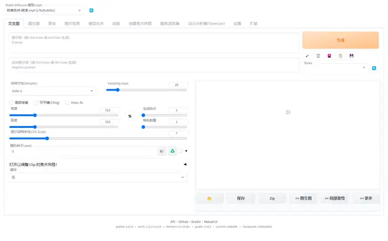Toggle the 可平铺 (Tiling) checkbox
388x241 pixels.
[36, 102]
